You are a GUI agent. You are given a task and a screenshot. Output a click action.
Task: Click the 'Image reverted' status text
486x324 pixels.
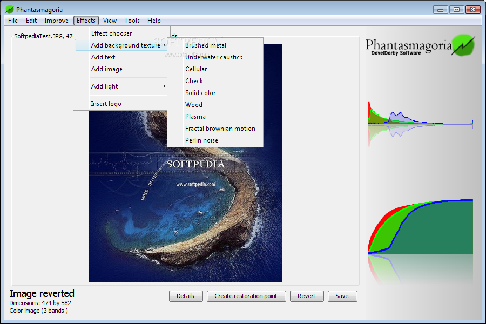point(42,293)
